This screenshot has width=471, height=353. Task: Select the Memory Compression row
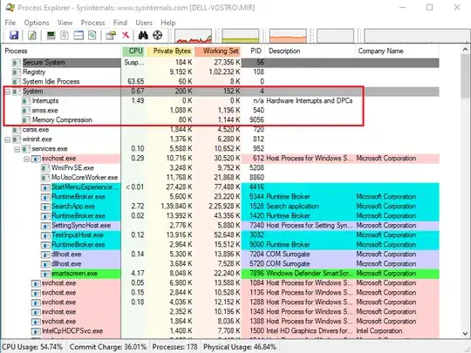221,120
